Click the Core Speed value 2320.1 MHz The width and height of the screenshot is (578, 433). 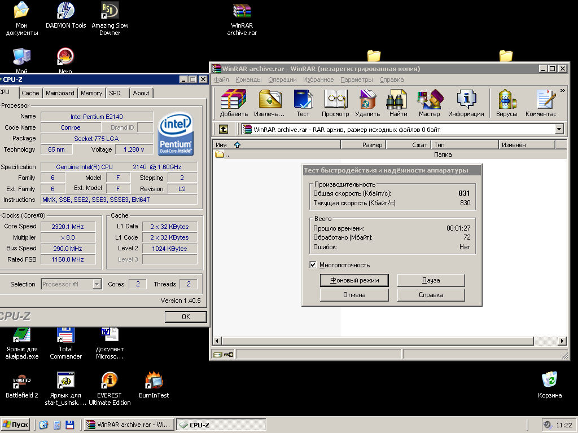[x=68, y=227]
